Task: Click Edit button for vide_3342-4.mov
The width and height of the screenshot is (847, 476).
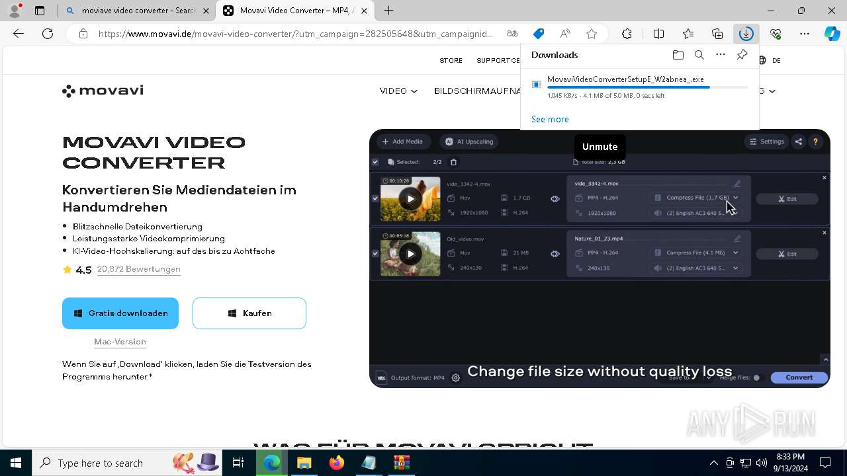Action: click(x=787, y=199)
